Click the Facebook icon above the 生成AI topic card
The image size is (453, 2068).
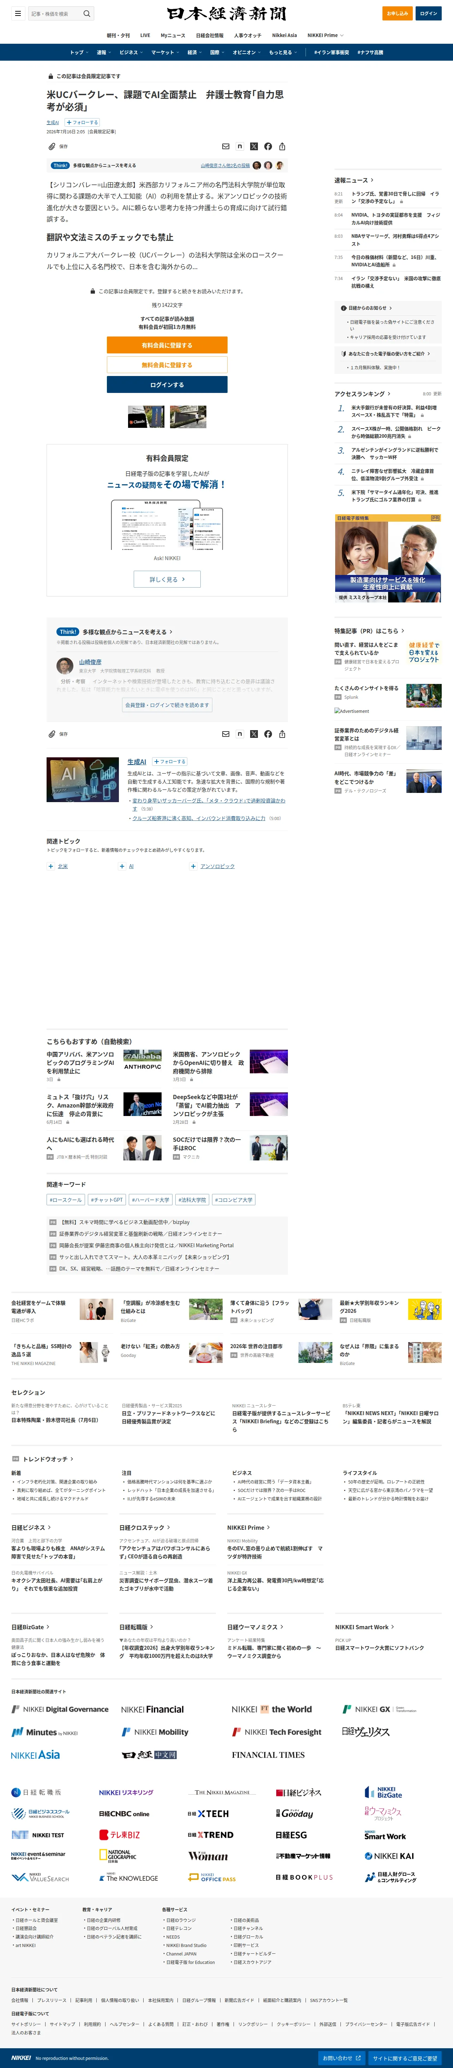click(268, 734)
